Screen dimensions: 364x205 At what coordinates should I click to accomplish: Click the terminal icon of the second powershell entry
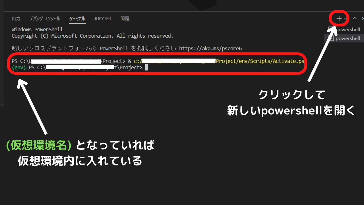tap(331, 38)
